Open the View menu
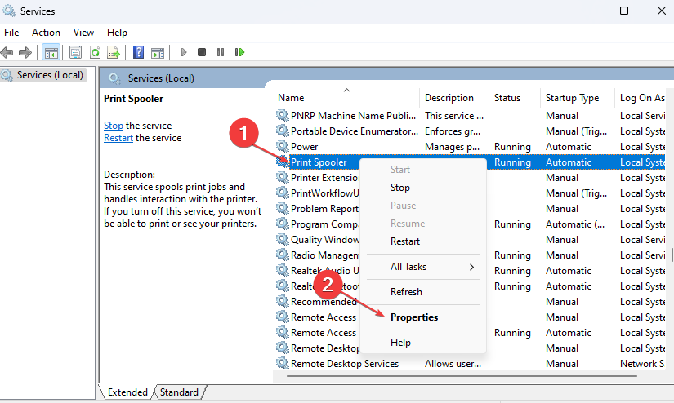674x403 pixels. (83, 33)
